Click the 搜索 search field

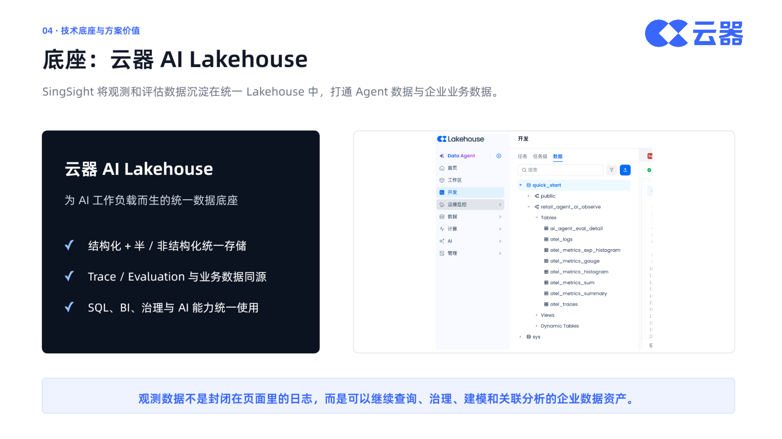tap(560, 170)
